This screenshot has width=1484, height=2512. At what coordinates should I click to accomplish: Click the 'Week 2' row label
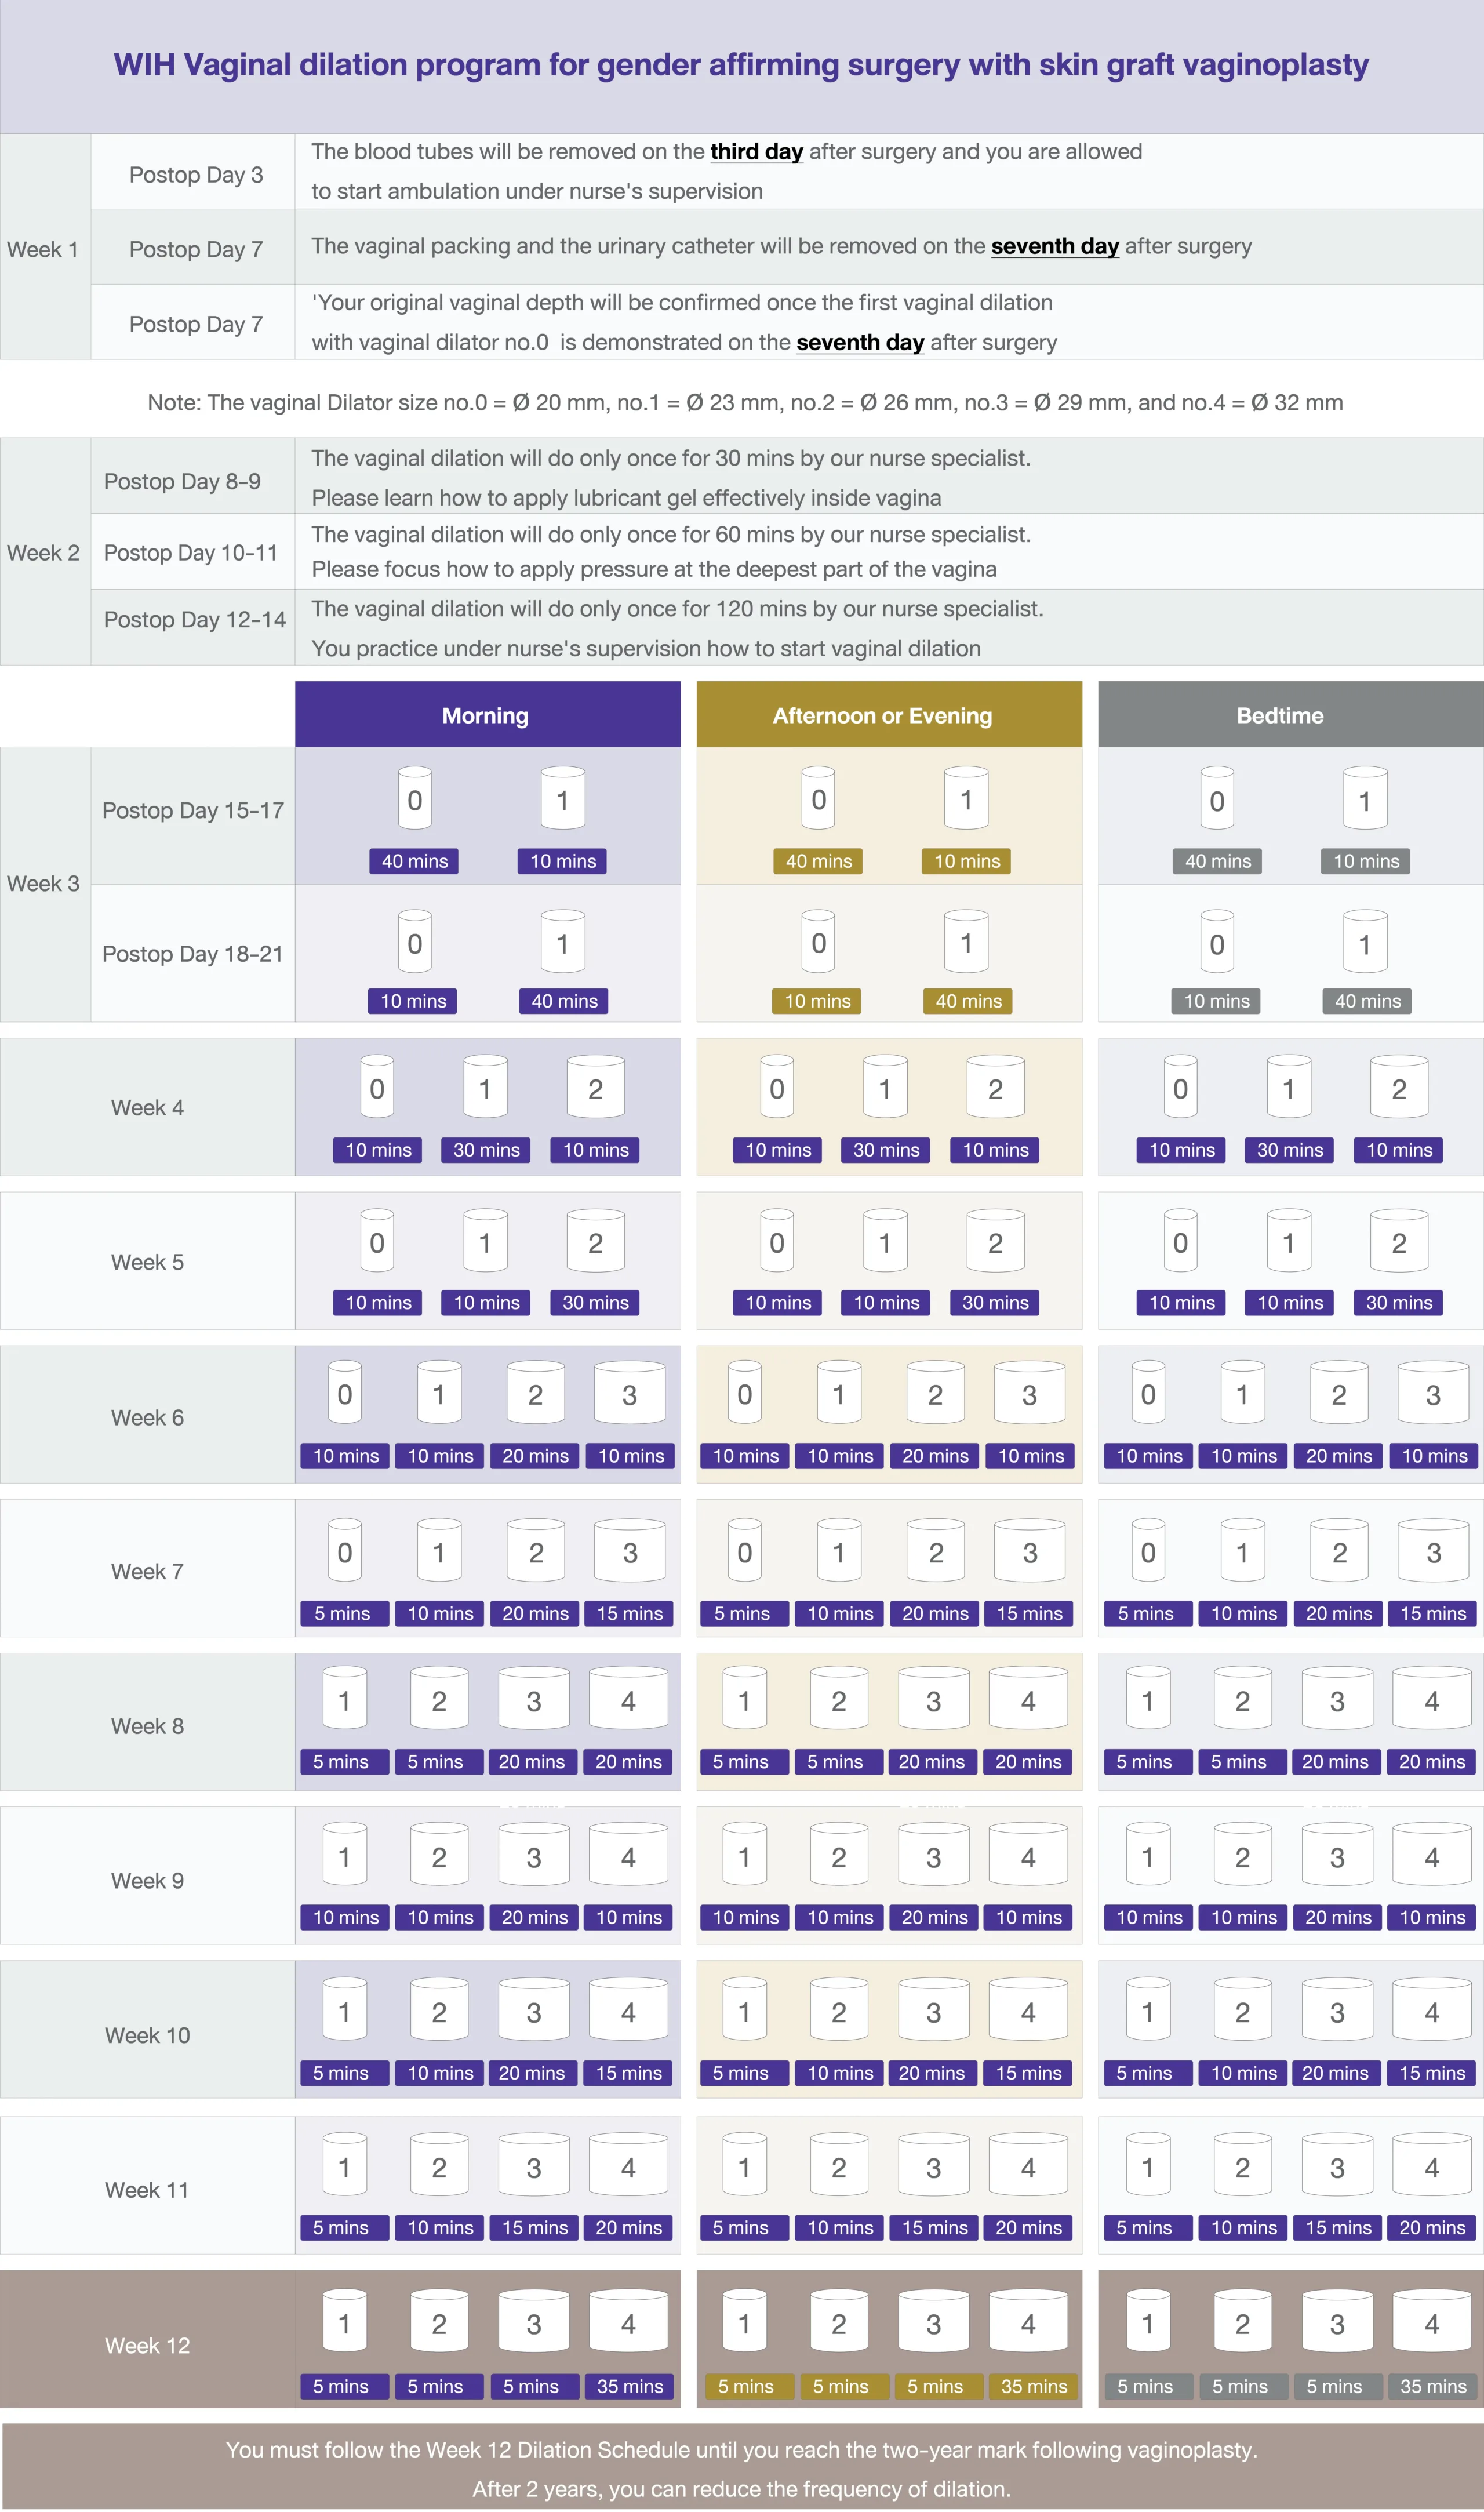coord(45,551)
